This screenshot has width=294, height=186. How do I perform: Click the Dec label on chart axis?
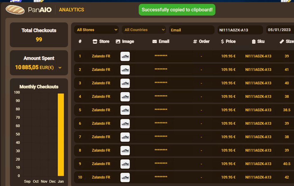pos(52,182)
